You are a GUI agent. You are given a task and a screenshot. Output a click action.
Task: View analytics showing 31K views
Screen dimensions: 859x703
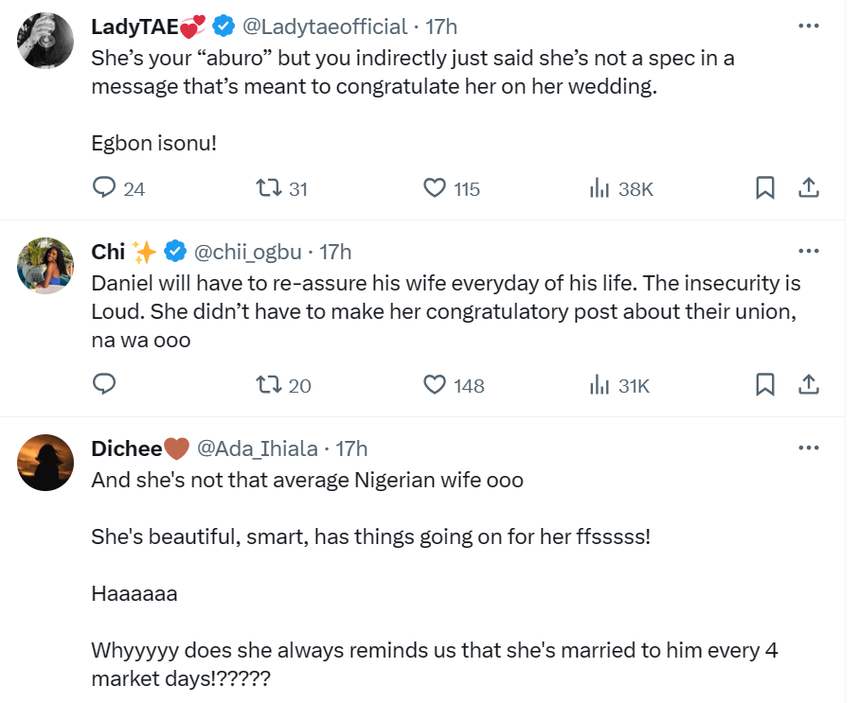pyautogui.click(x=600, y=384)
